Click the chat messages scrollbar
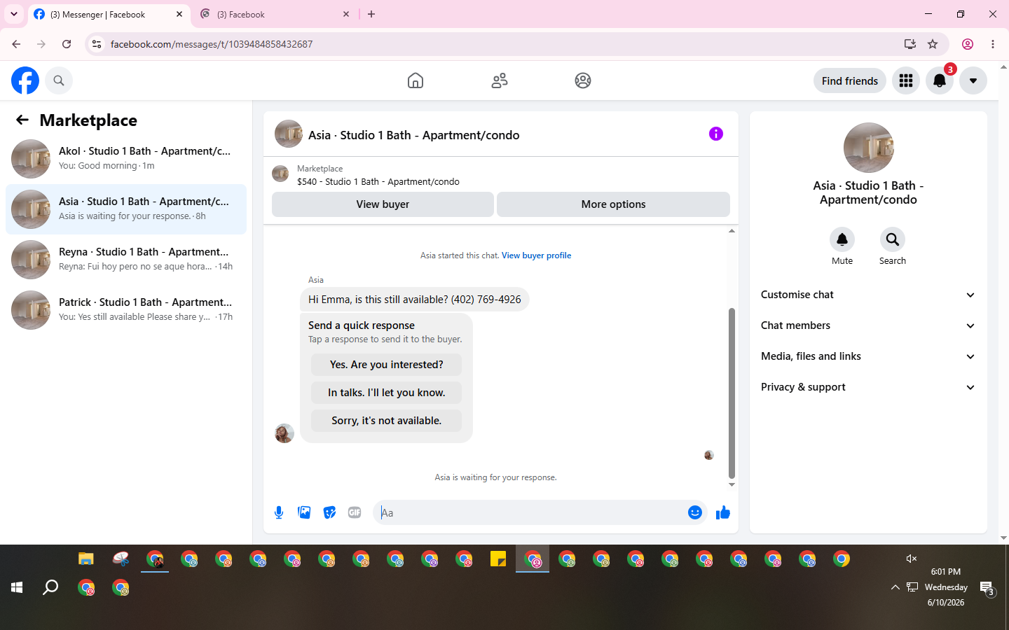Viewport: 1009px width, 630px height. point(732,393)
